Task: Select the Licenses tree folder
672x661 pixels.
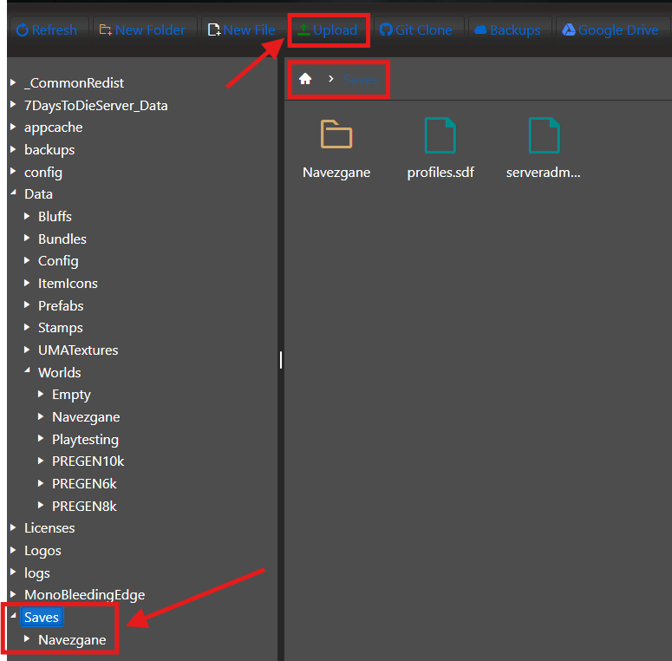Action: [49, 528]
